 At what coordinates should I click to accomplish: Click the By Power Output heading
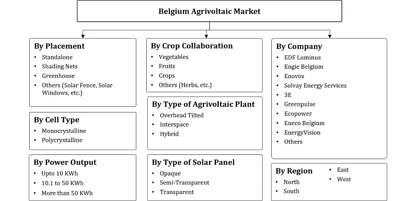[x=65, y=162]
